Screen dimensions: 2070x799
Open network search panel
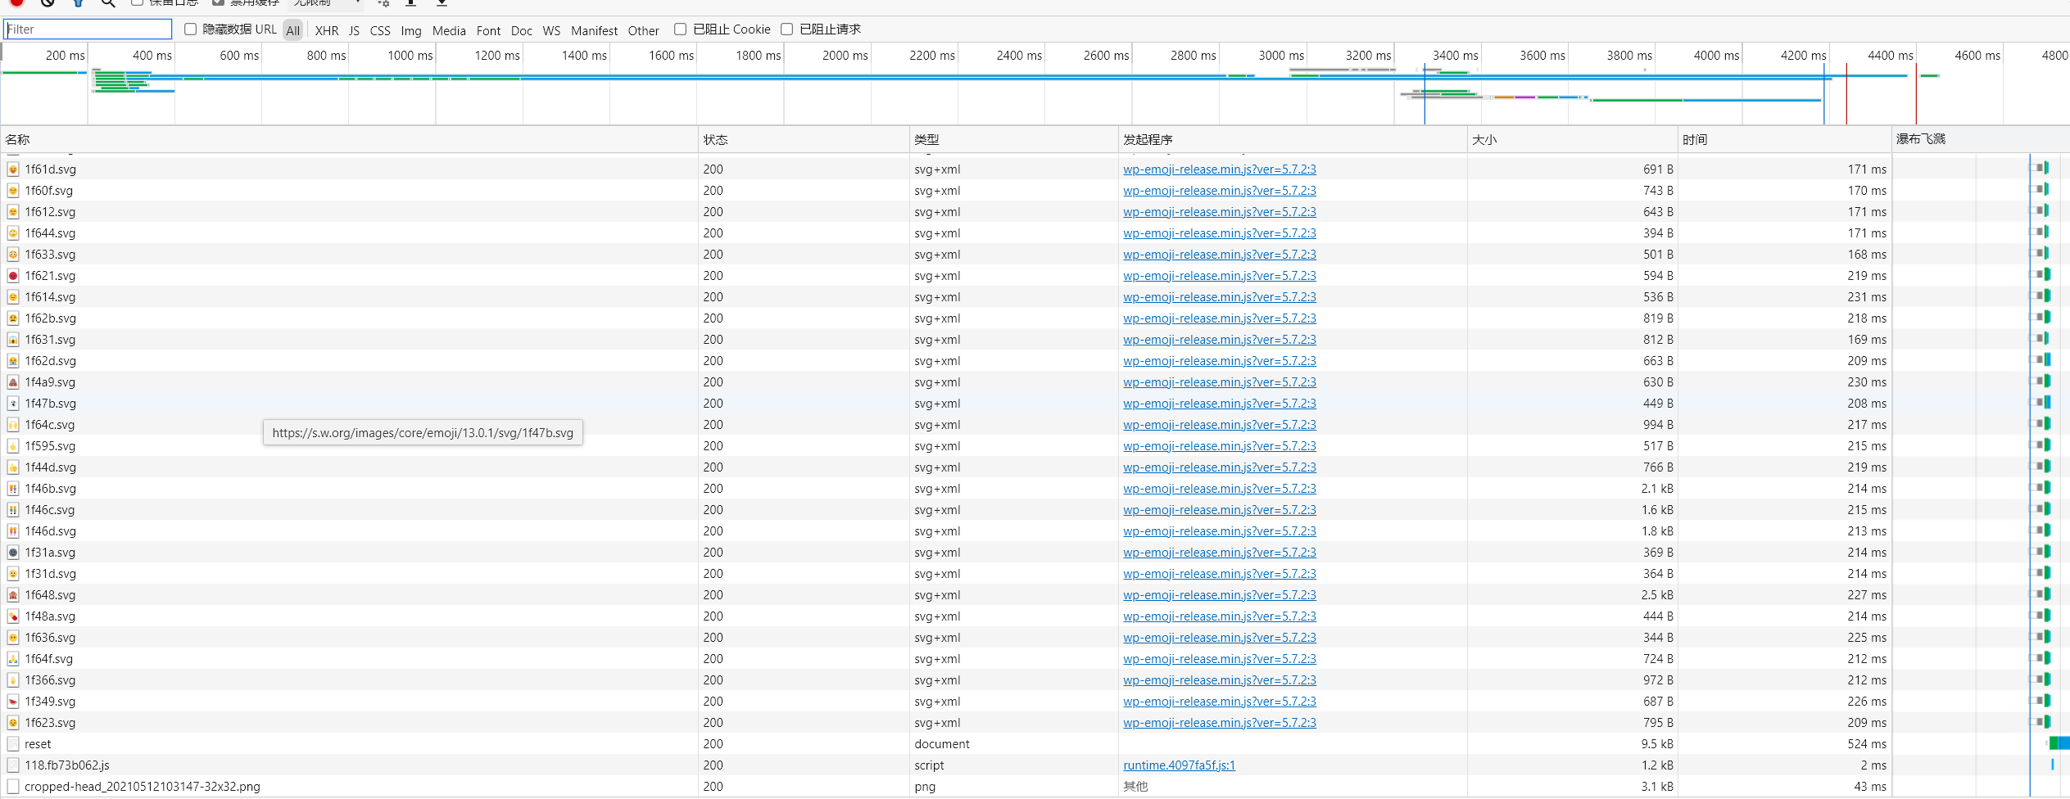tap(107, 3)
